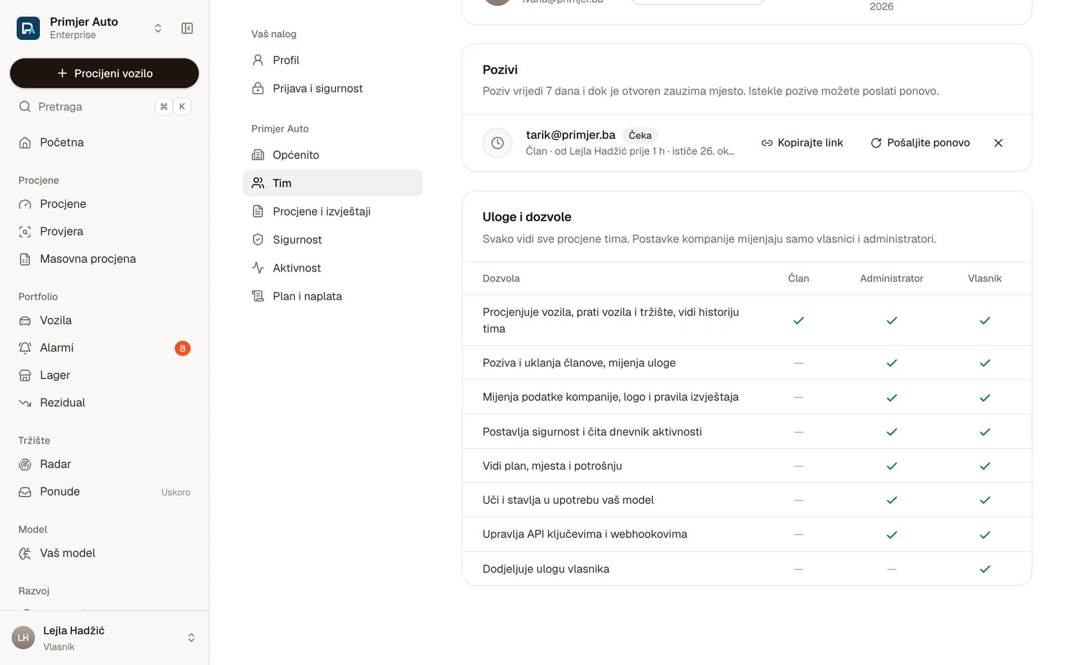Click the Član column header

coord(799,279)
